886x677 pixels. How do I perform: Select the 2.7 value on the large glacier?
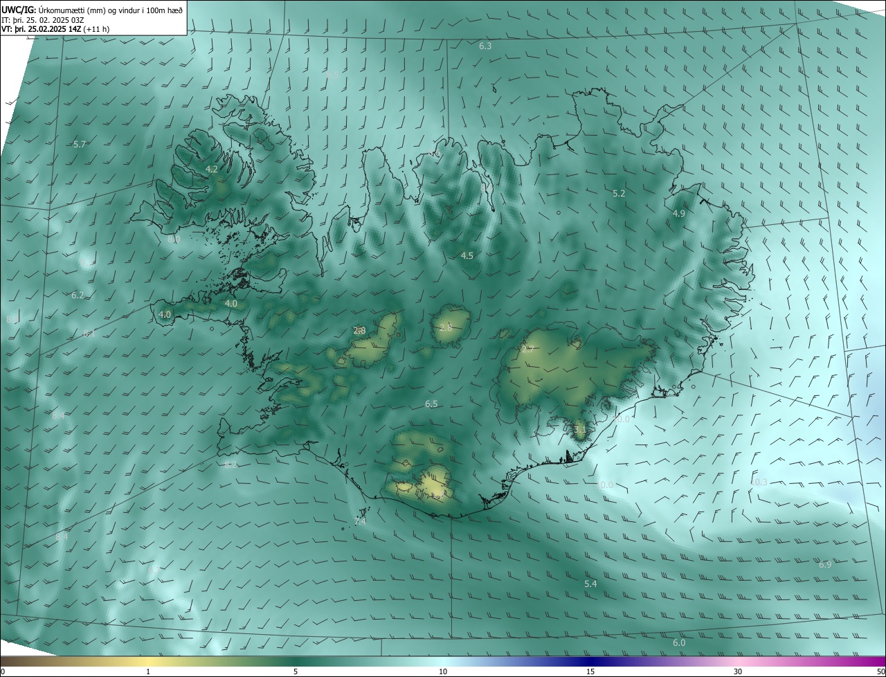527,350
